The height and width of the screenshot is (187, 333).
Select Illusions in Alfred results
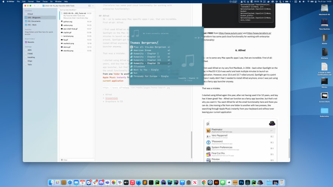(150, 66)
